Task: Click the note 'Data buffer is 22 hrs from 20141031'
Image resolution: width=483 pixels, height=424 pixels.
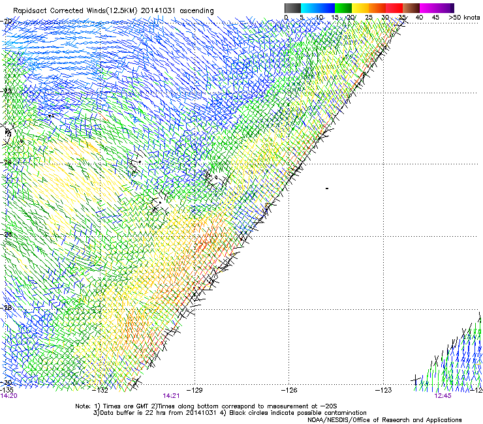Action: point(158,413)
